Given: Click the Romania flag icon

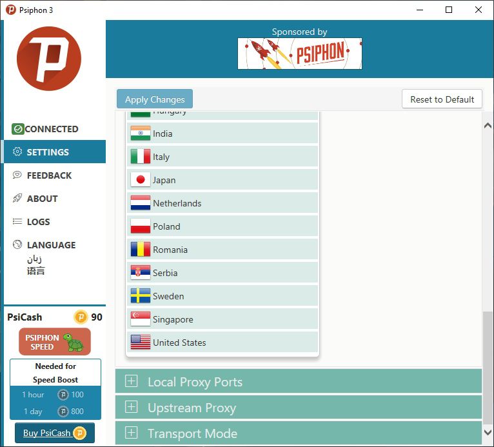Looking at the screenshot, I should [141, 250].
